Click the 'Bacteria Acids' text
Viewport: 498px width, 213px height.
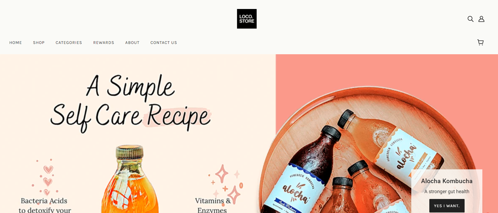44,201
